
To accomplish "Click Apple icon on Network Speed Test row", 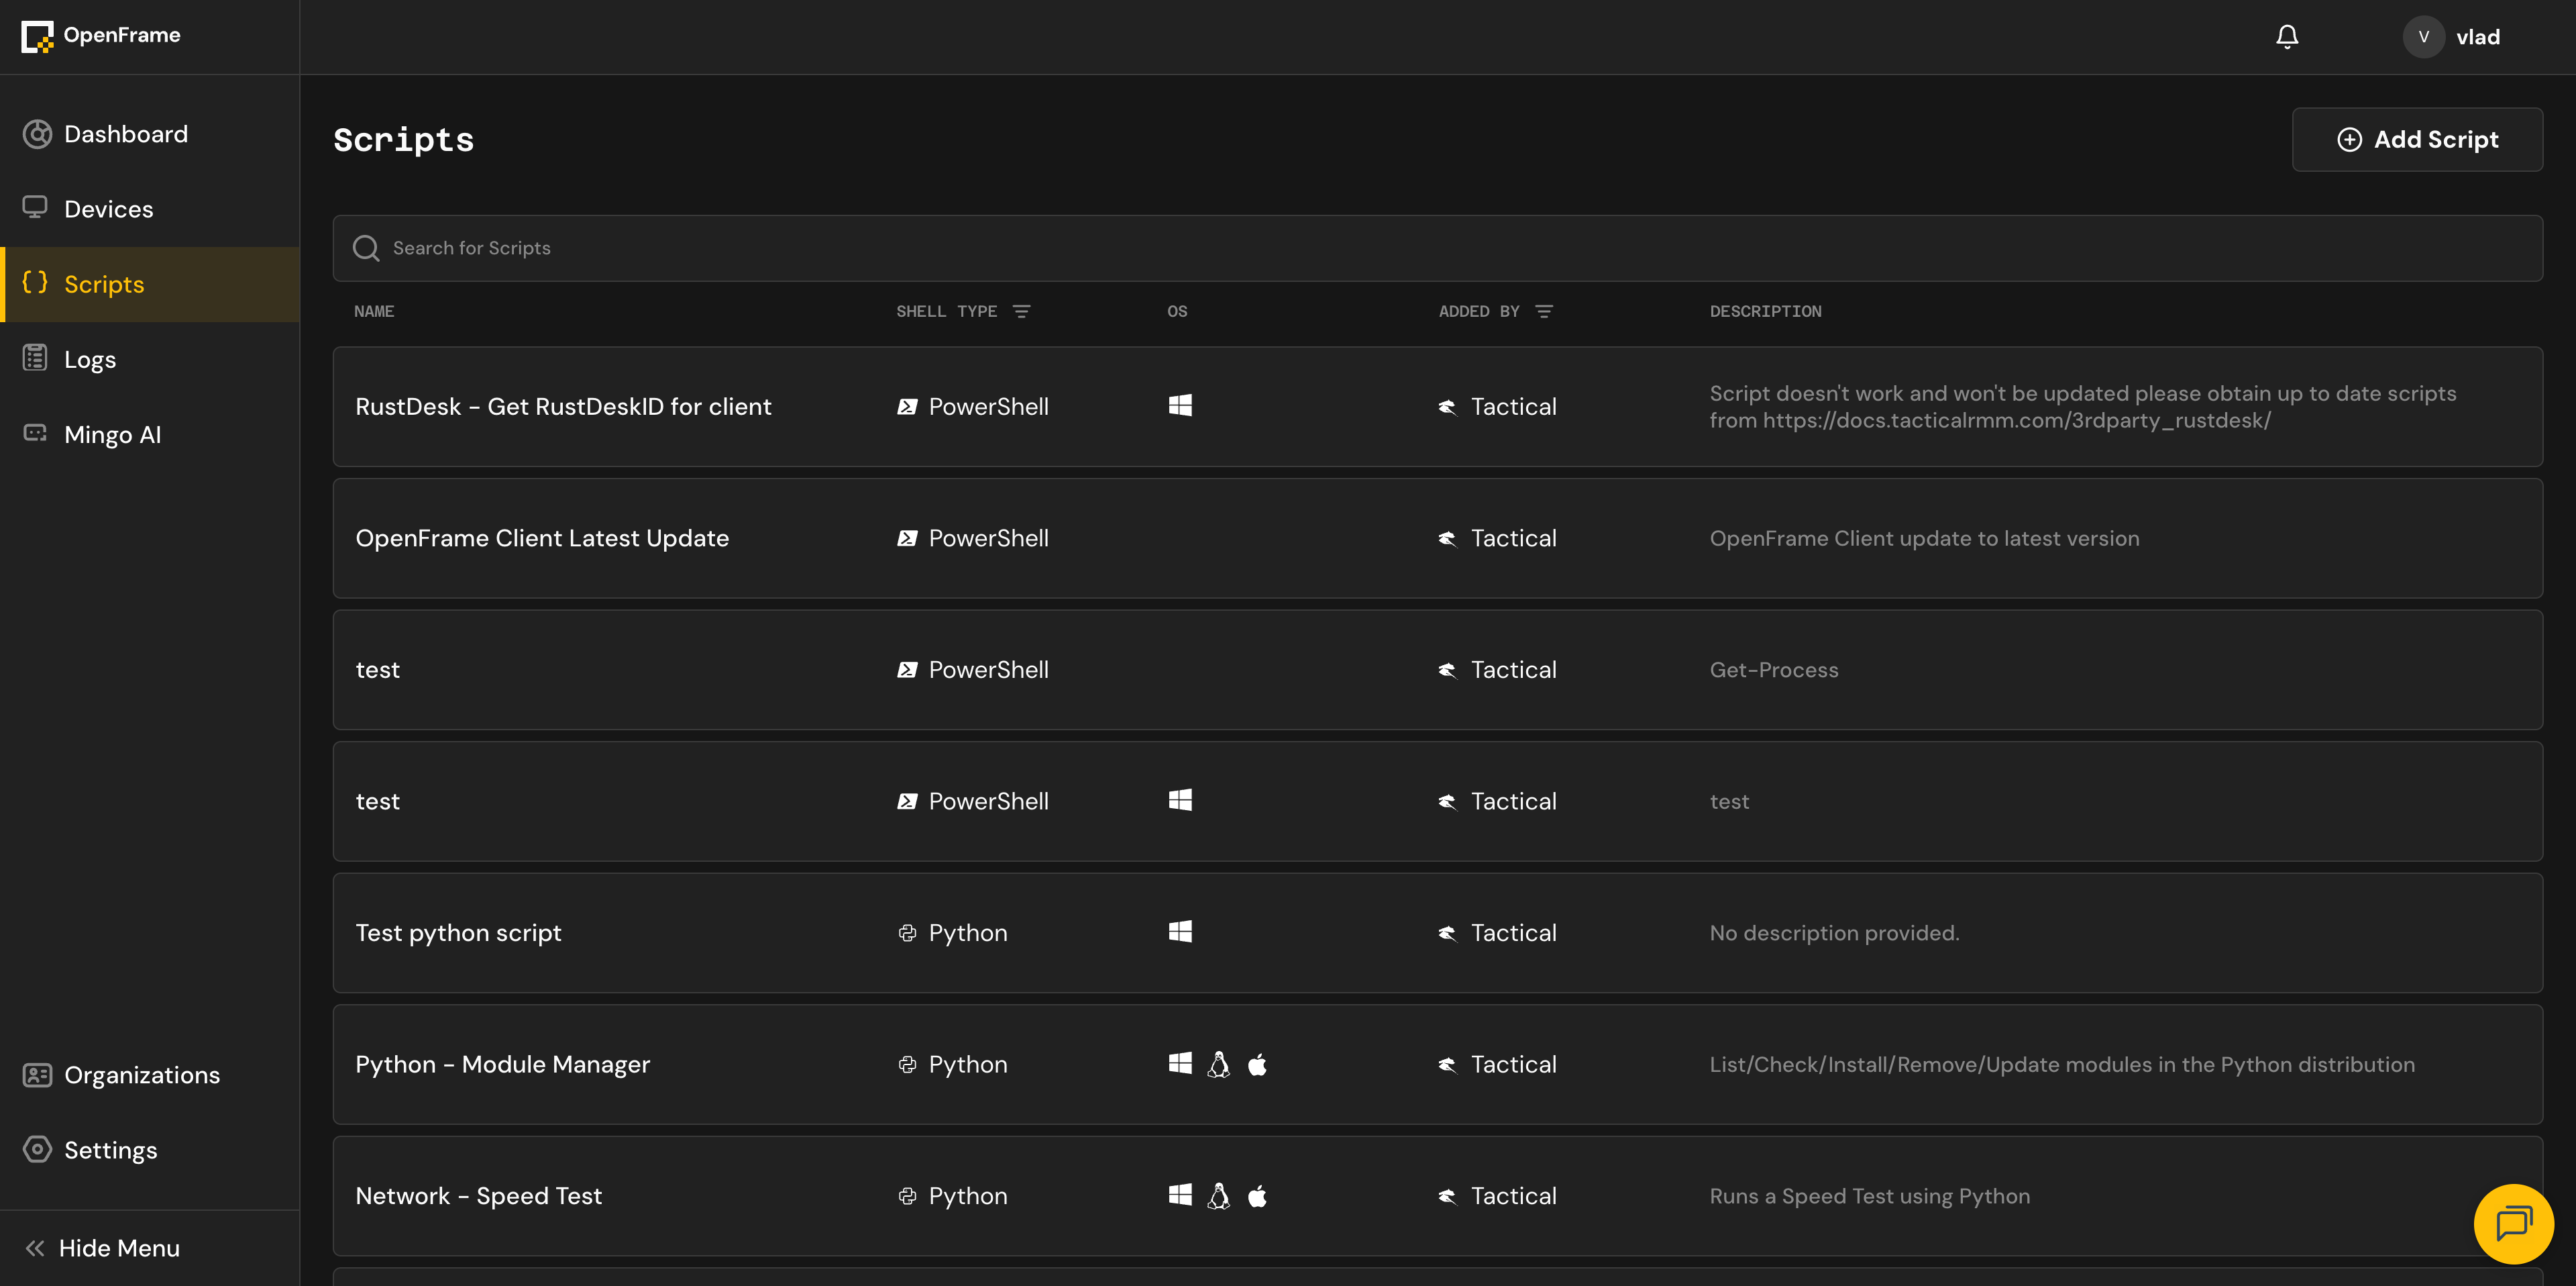I will tap(1257, 1196).
